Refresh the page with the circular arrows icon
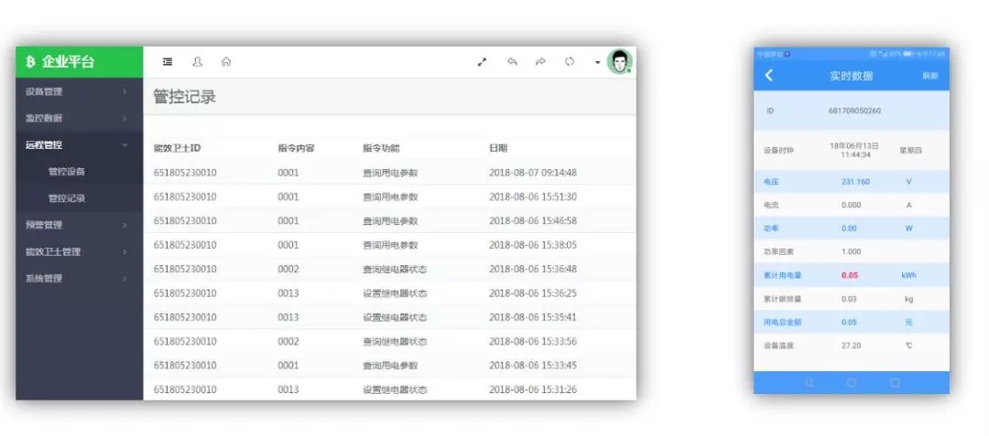The height and width of the screenshot is (436, 989). pos(569,62)
